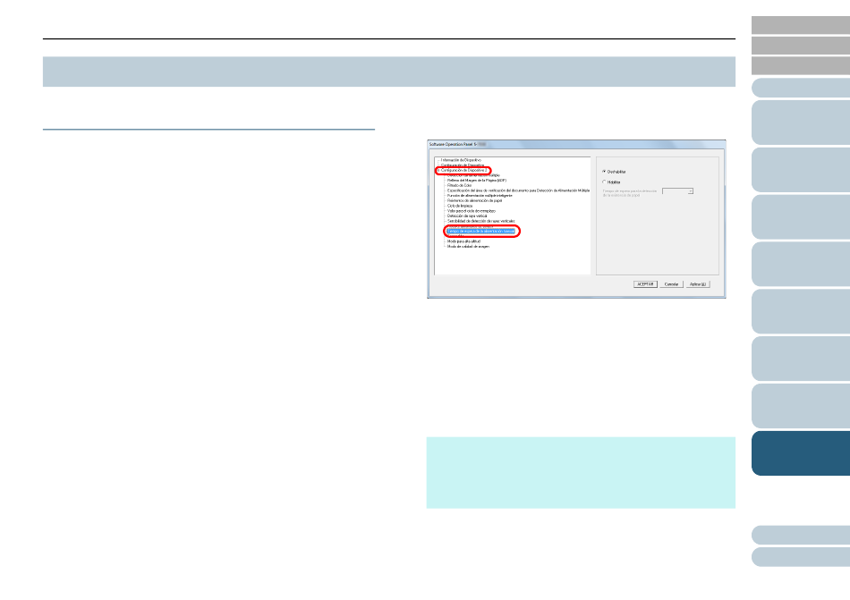850x600 pixels.
Task: Click the ACEPTAR button
Action: (x=645, y=283)
